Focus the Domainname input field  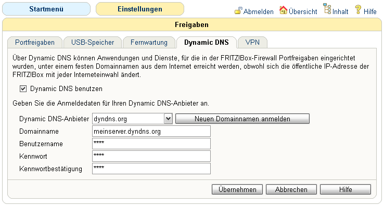pyautogui.click(x=151, y=131)
